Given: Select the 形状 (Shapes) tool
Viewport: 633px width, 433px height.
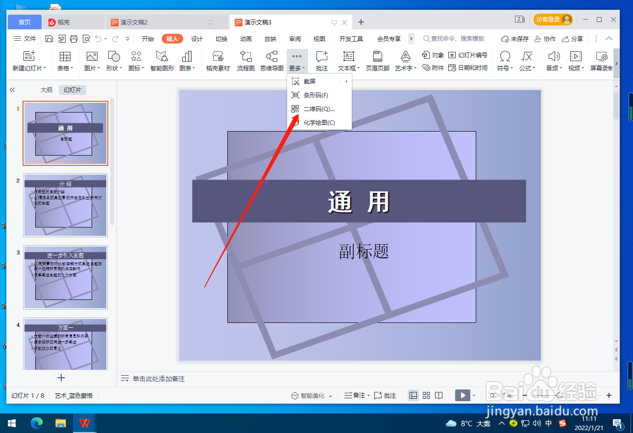Looking at the screenshot, I should (114, 62).
